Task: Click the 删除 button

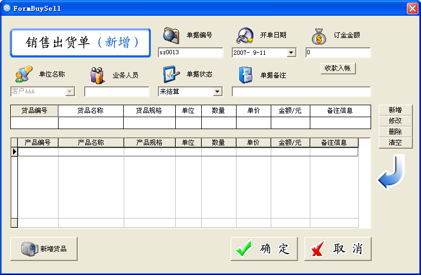Action: tap(395, 132)
